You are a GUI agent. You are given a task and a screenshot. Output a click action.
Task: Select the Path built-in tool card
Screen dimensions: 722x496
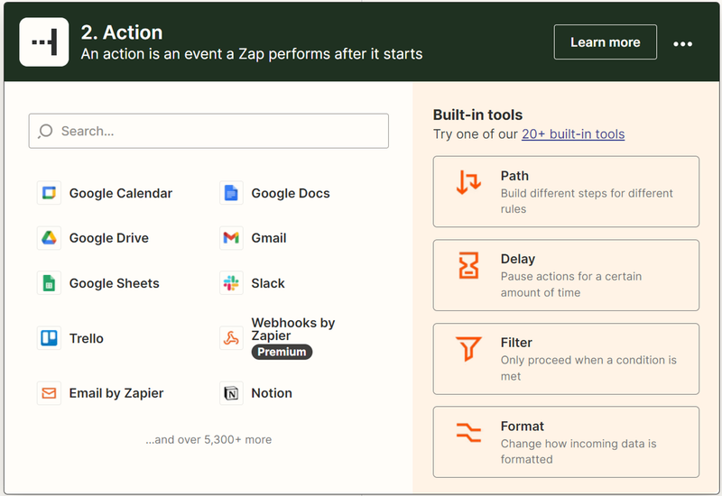point(566,191)
